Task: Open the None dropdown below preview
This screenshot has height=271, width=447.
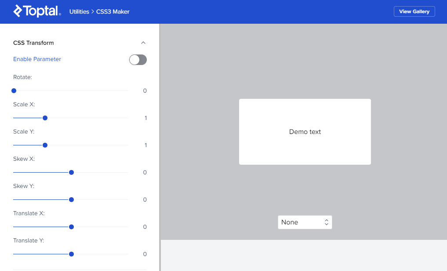Action: point(305,222)
